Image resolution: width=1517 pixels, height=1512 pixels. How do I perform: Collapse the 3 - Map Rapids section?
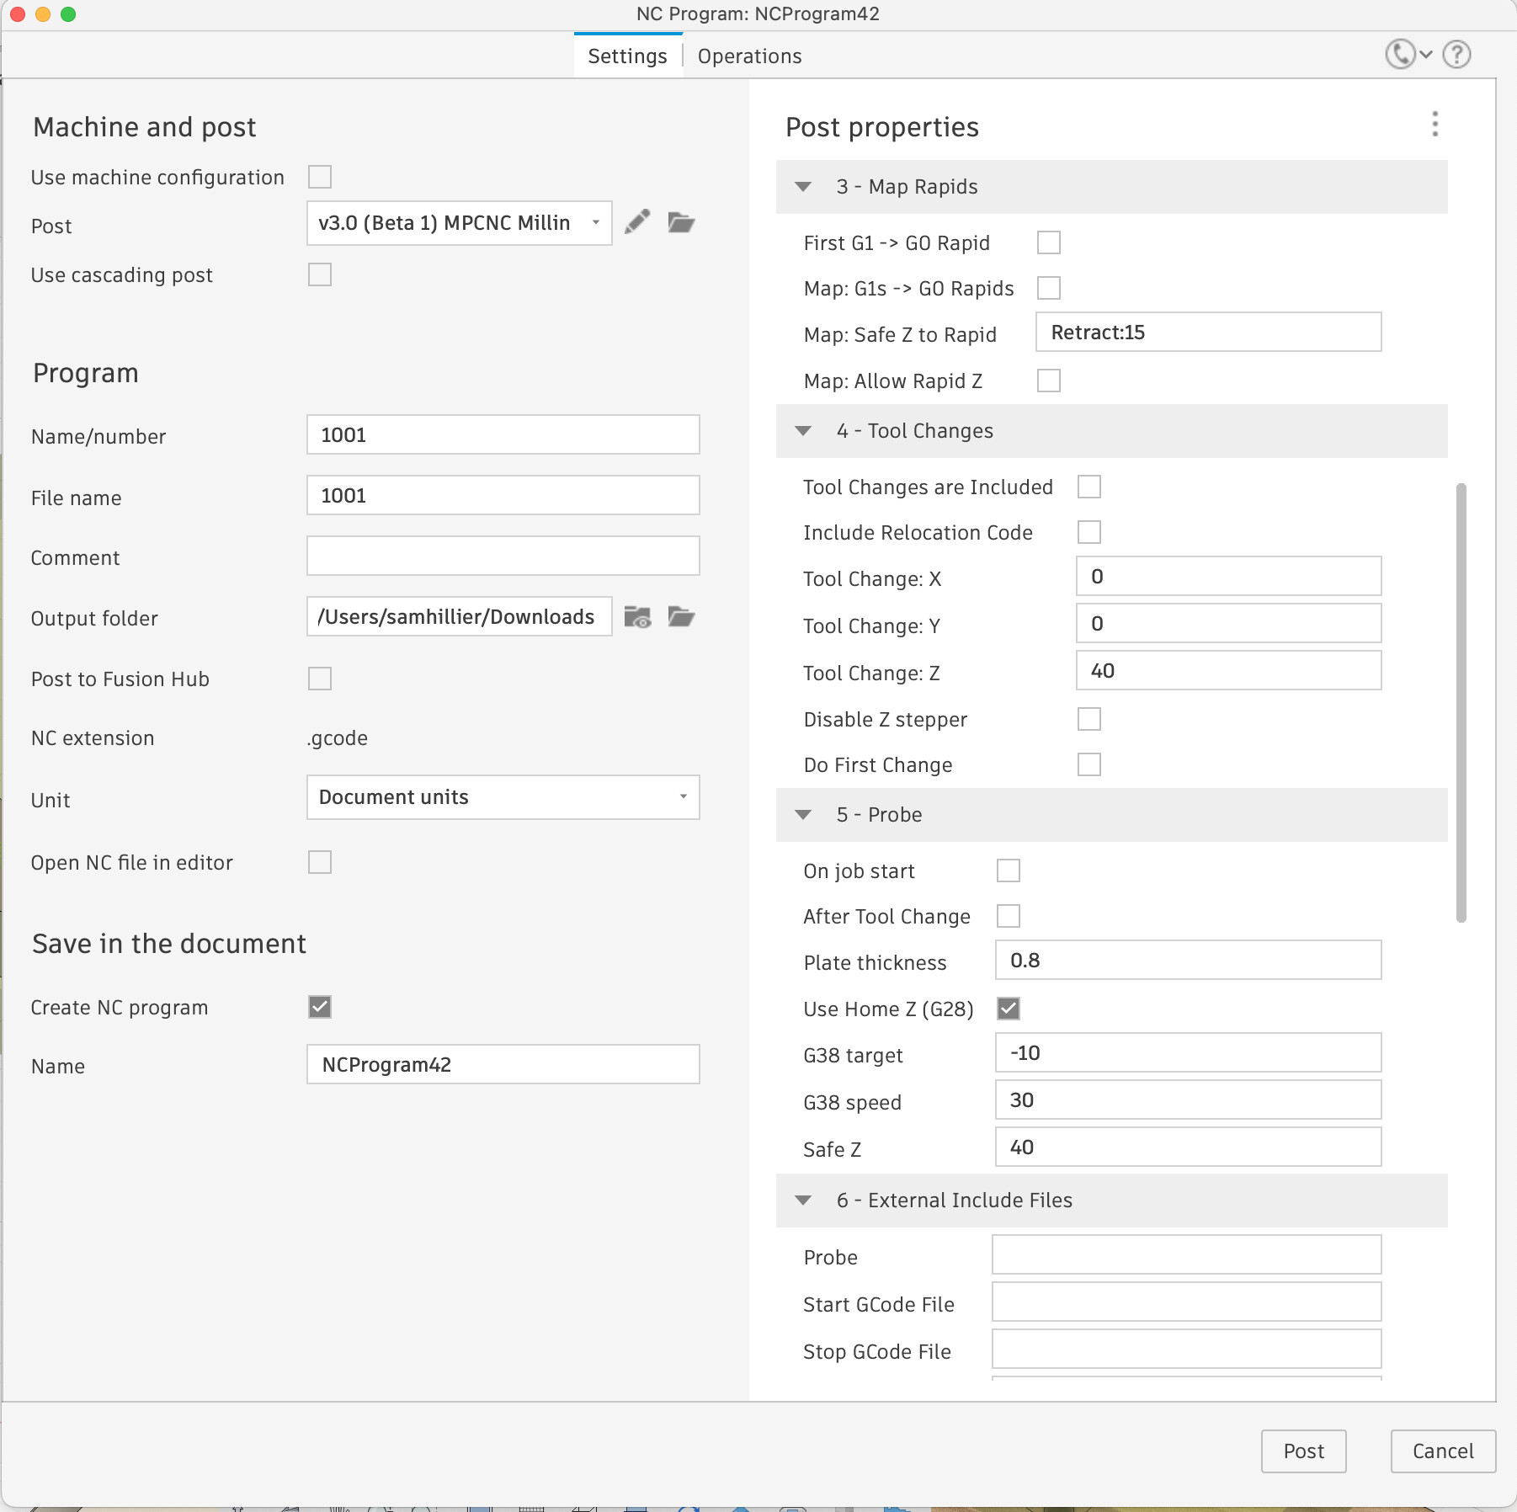click(x=803, y=187)
